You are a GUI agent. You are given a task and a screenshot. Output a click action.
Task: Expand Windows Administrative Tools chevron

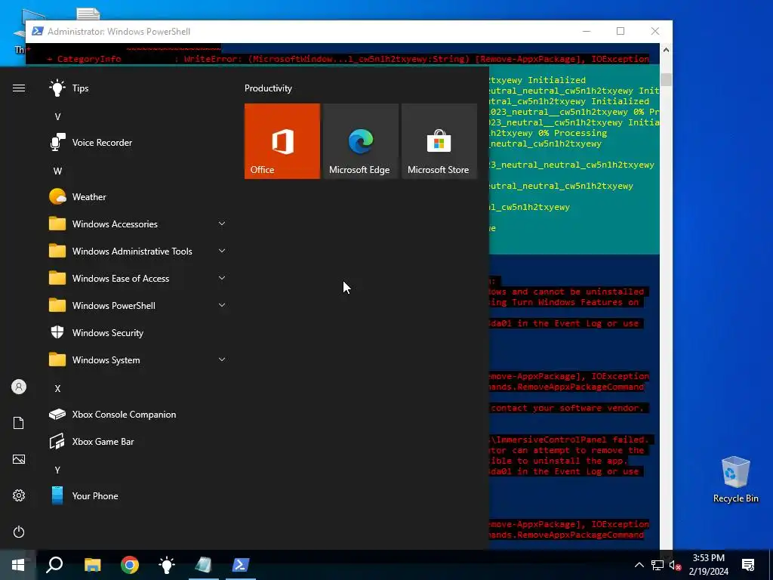pyautogui.click(x=222, y=251)
